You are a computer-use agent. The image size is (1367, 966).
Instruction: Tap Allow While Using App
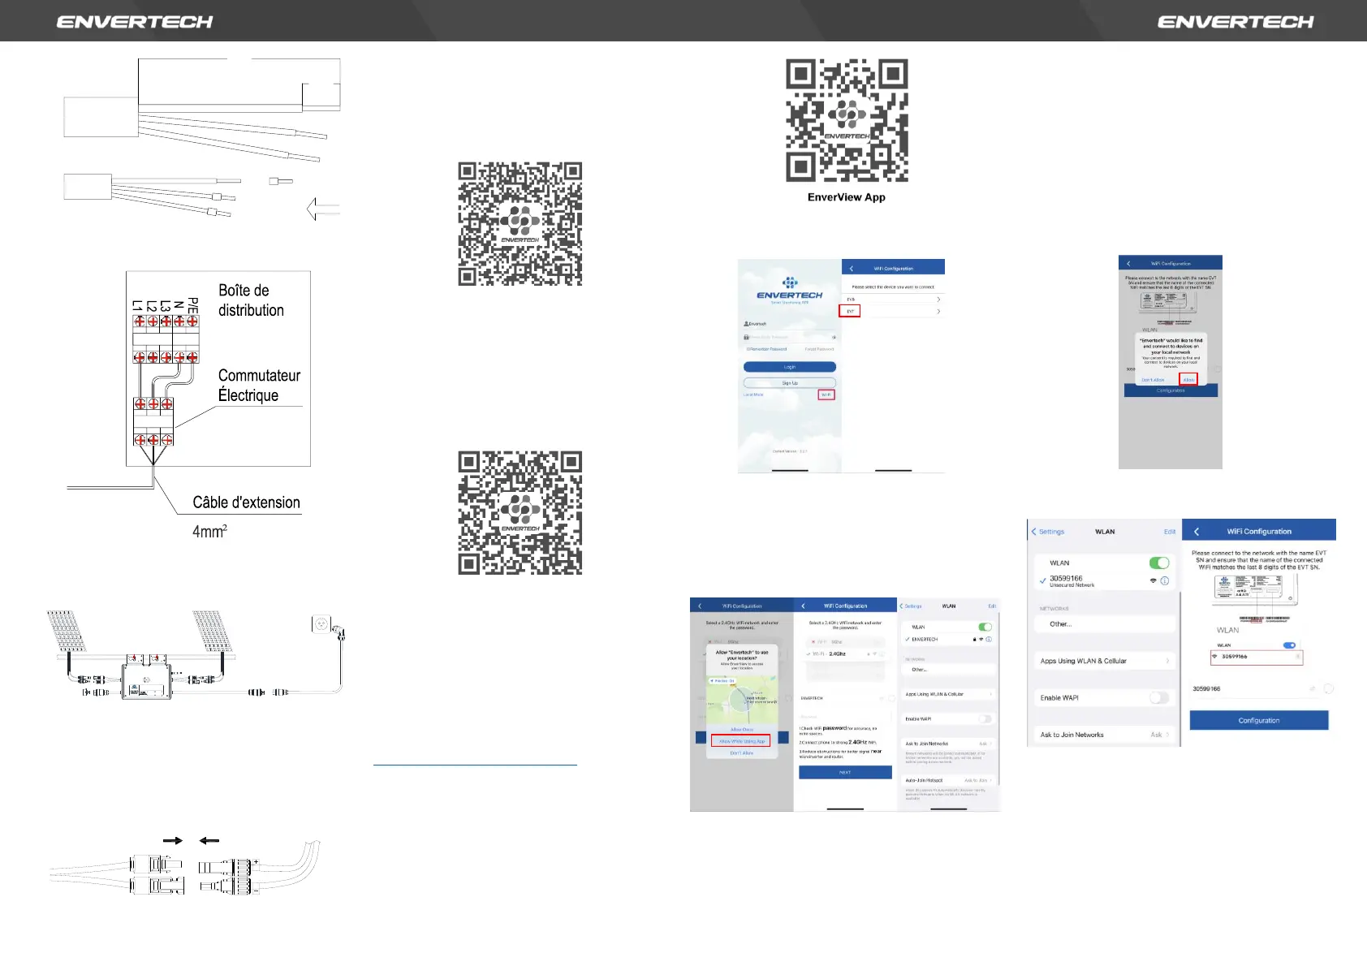(741, 741)
